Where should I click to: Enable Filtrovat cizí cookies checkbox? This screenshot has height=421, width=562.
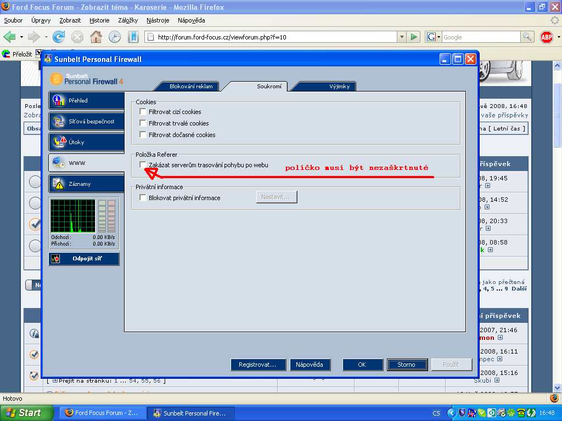click(143, 112)
